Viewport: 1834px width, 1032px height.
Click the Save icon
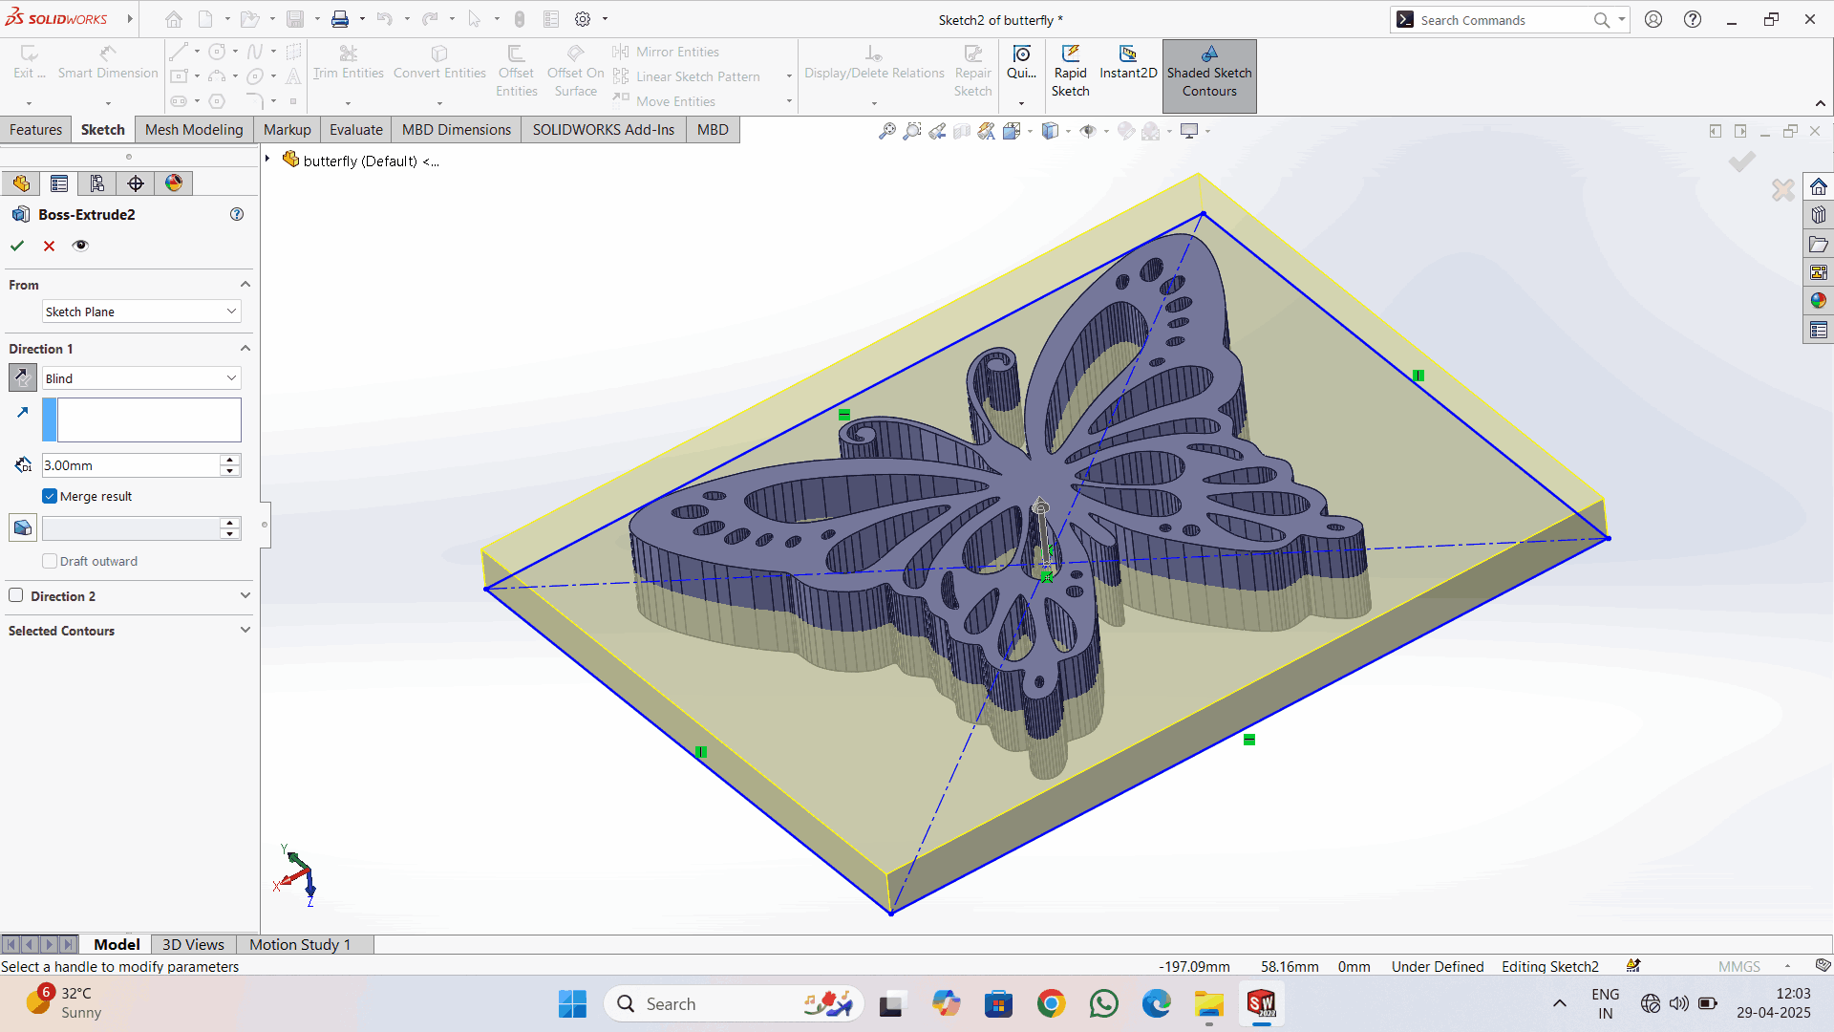(295, 19)
